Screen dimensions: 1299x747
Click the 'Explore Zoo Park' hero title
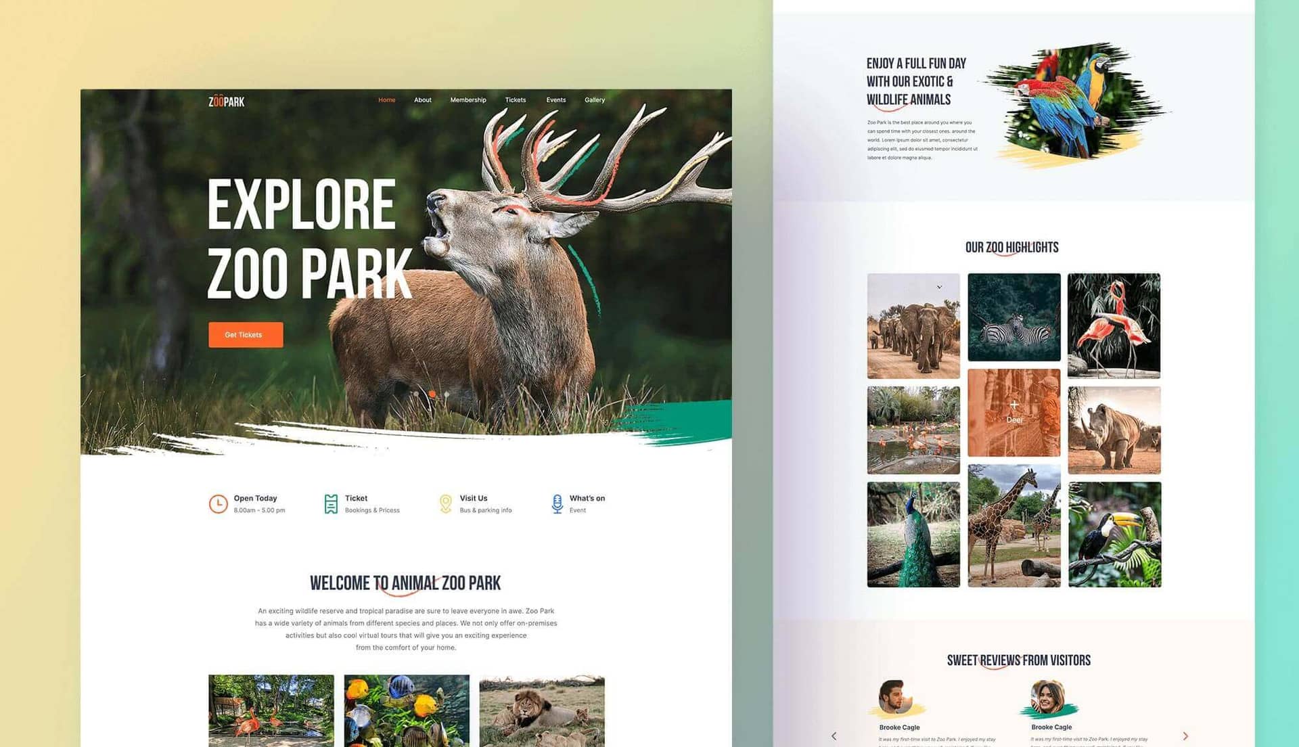click(309, 238)
